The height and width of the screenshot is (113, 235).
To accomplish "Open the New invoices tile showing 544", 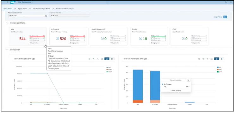I will (28, 36).
